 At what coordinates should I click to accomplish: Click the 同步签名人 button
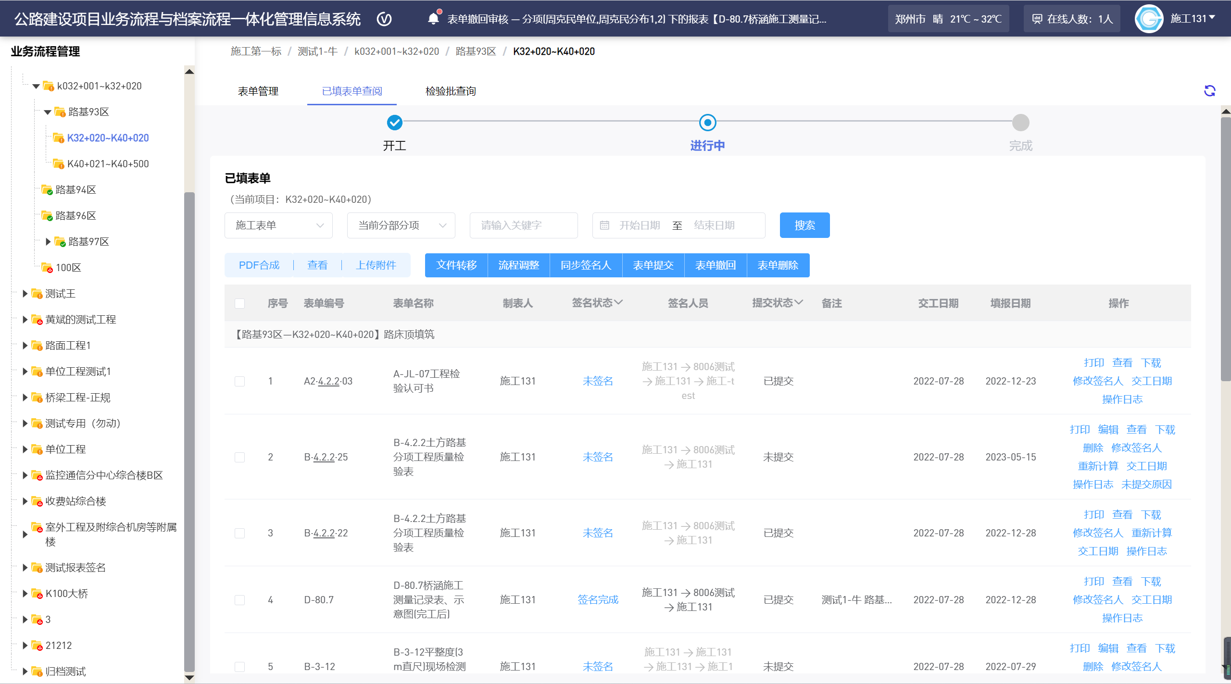(586, 265)
